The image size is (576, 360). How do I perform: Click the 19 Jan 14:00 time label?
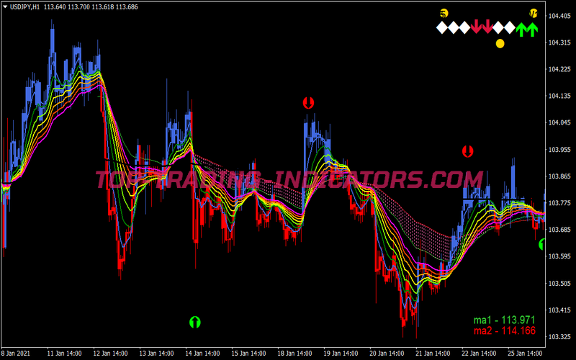pos(341,354)
